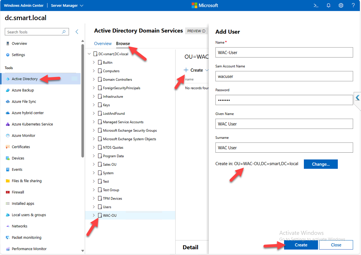Click the search magnifier in Search Tools
The height and width of the screenshot is (255, 361).
64,32
